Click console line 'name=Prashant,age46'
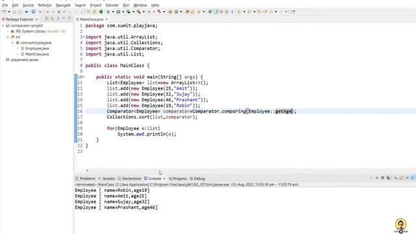 tap(116, 207)
